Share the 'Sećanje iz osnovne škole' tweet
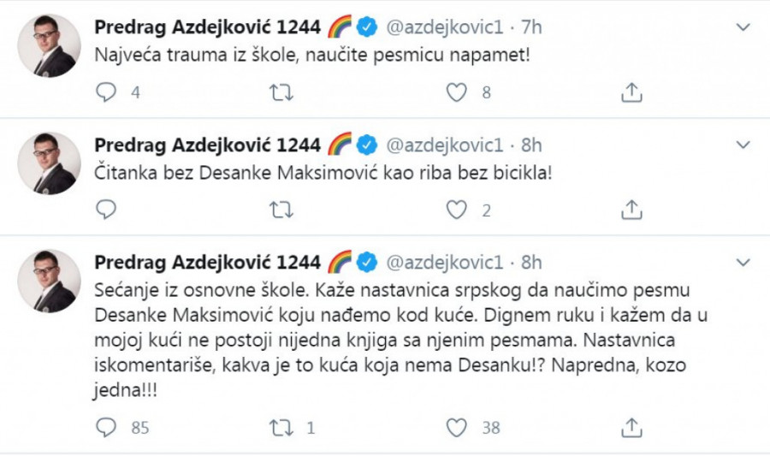 [x=631, y=426]
